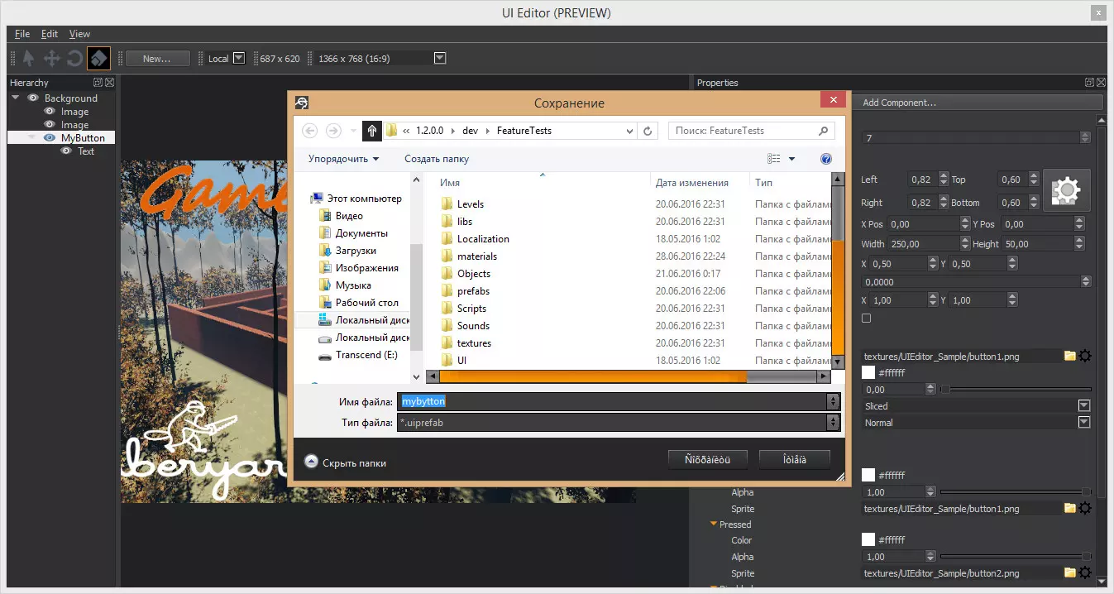Viewport: 1114px width, 594px height.
Task: Toggle visibility of the Text element
Action: (66, 151)
